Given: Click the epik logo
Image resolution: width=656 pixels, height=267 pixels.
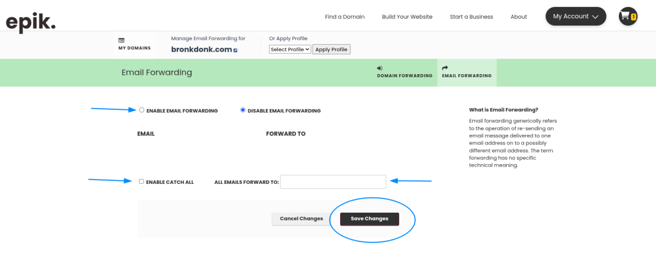Looking at the screenshot, I should click(x=31, y=20).
